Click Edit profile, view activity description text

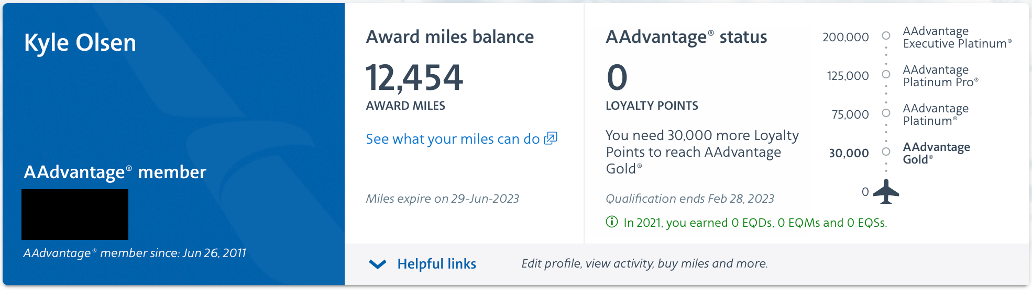(645, 263)
